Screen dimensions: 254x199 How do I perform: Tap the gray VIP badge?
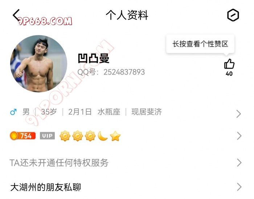click(47, 136)
